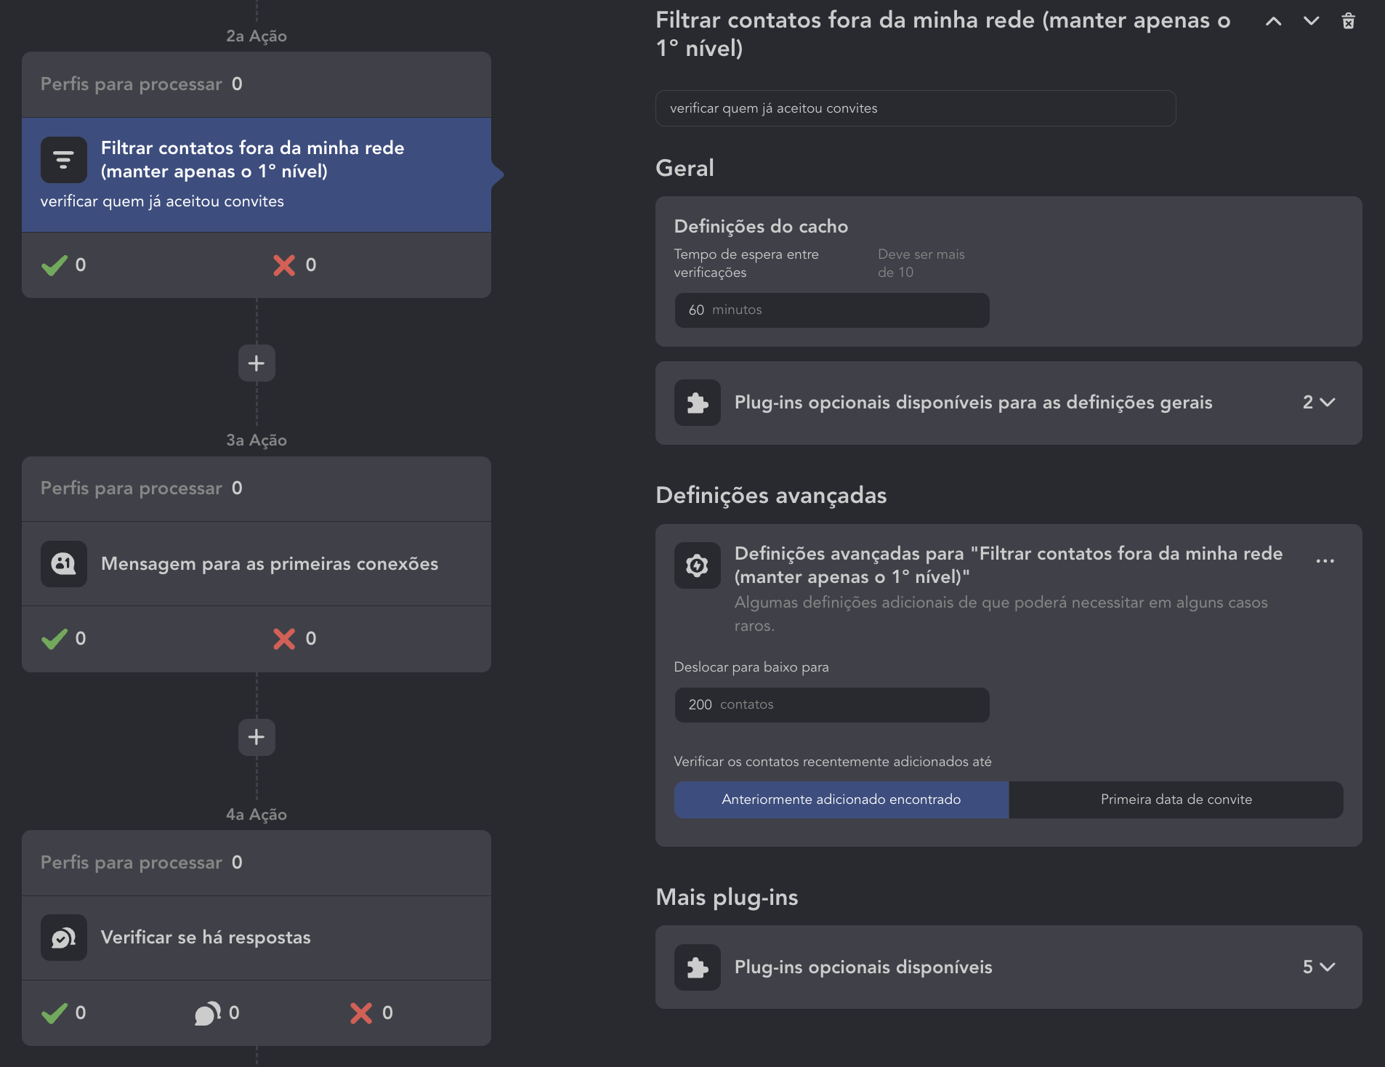The height and width of the screenshot is (1067, 1385).
Task: Select "Anteriormente adicionado encontrado" option
Action: click(x=841, y=800)
